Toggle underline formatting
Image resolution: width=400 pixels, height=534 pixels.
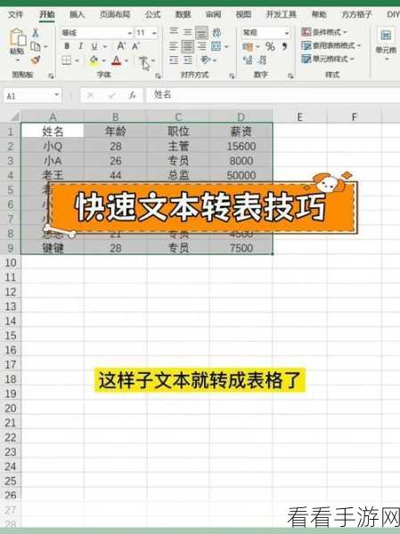94,46
